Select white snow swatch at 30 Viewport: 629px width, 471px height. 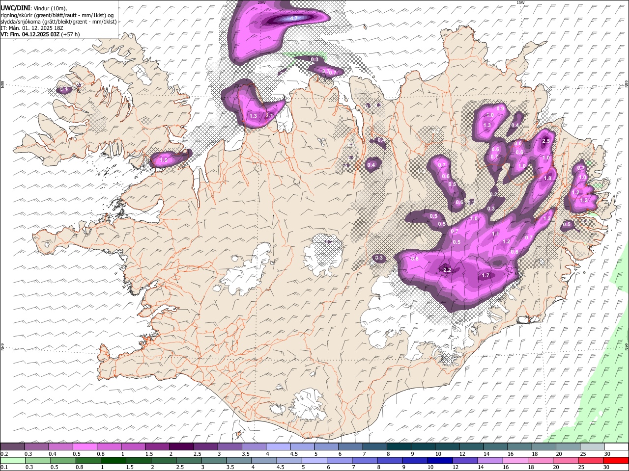pyautogui.click(x=616, y=447)
